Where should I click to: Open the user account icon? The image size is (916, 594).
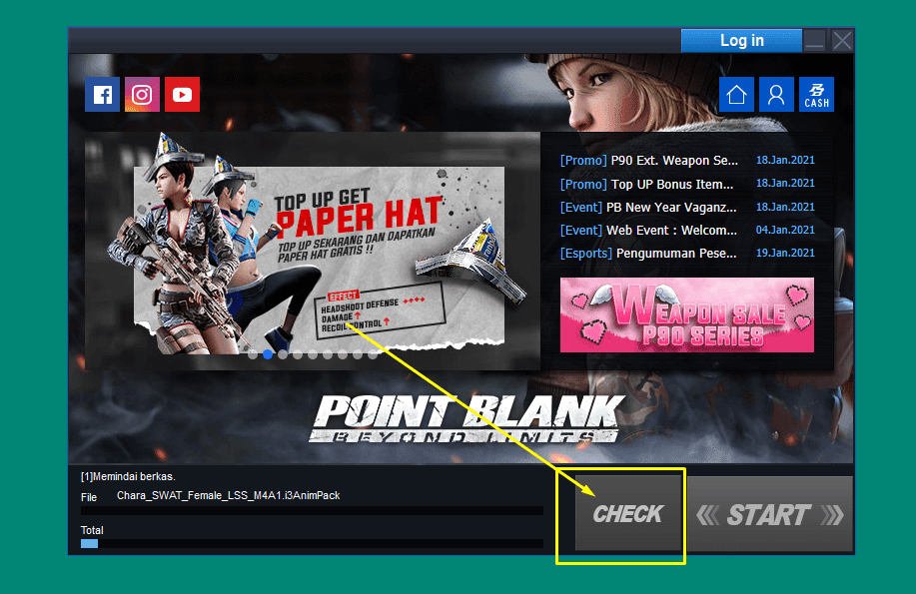776,94
